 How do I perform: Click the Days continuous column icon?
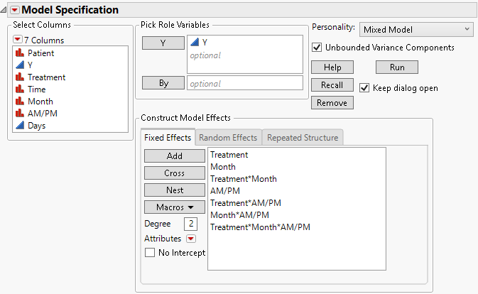pyautogui.click(x=19, y=126)
